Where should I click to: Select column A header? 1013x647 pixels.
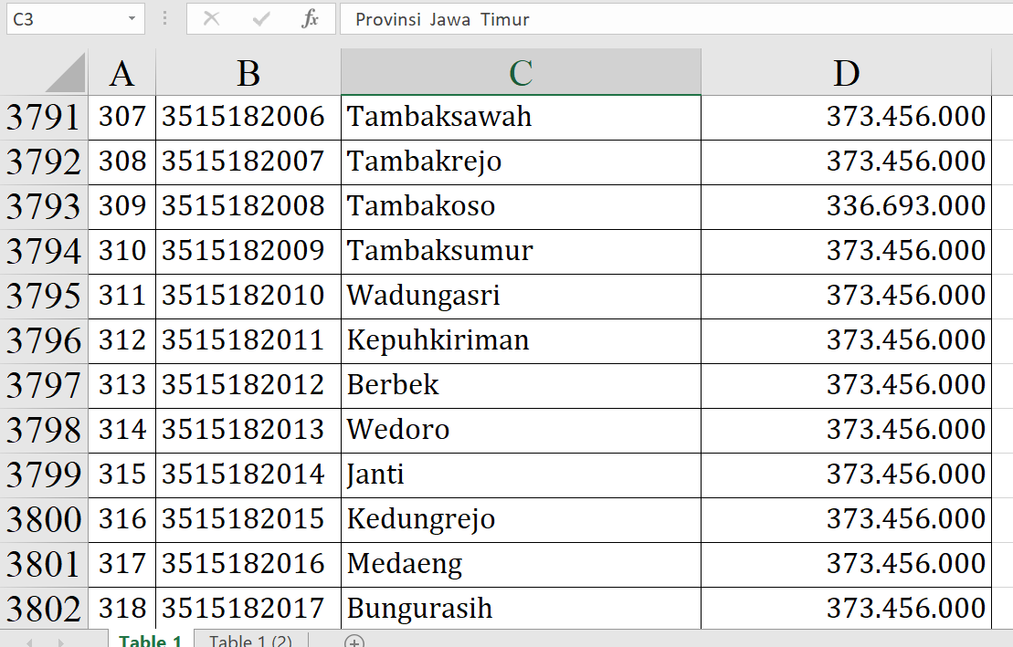pyautogui.click(x=121, y=73)
